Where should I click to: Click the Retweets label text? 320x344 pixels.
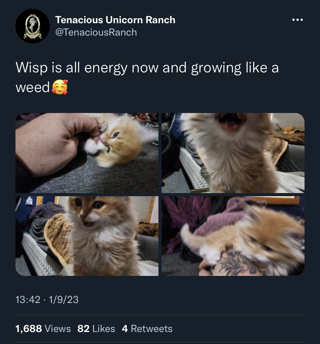151,329
